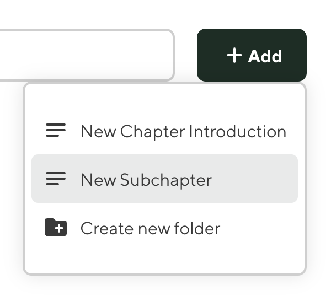Click the plus icon on Add button
The image size is (331, 301).
[x=234, y=55]
